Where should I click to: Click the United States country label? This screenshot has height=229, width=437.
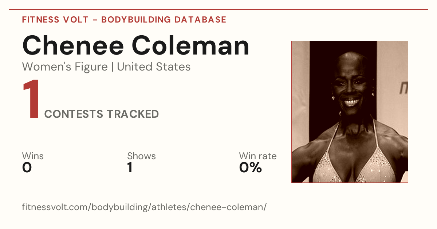click(x=154, y=67)
